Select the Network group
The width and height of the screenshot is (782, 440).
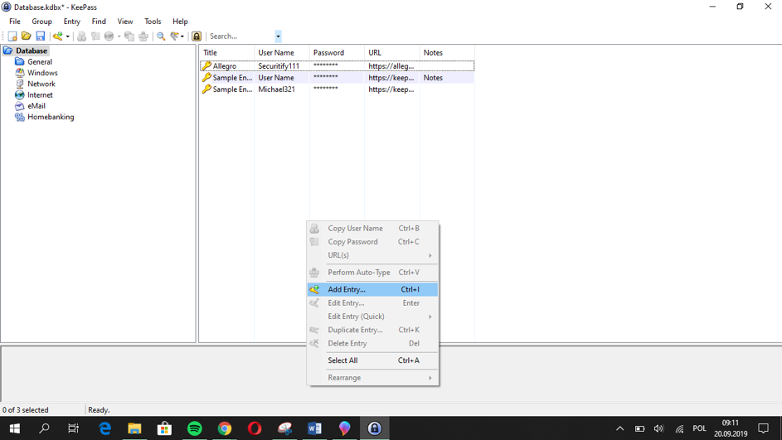41,84
